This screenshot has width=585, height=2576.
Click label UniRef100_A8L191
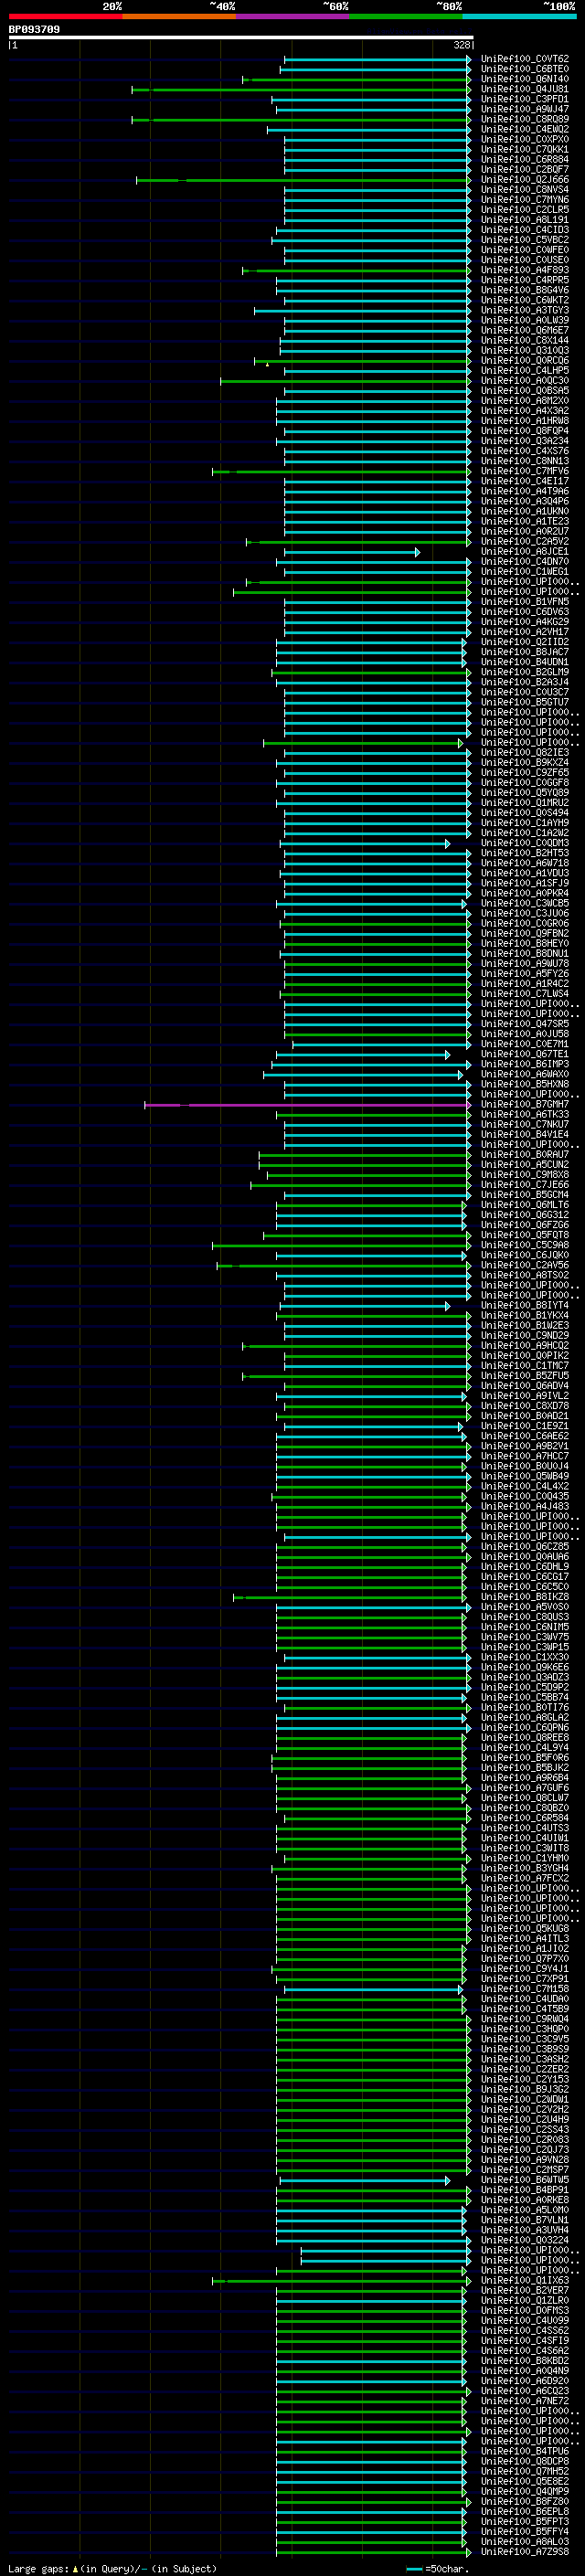525,219
